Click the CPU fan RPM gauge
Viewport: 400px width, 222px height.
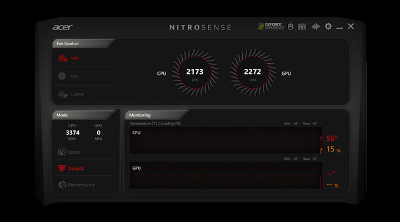tap(194, 73)
